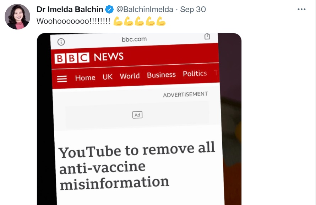This screenshot has height=205, width=316.
Task: Select the UK navigation tab
Action: (108, 77)
